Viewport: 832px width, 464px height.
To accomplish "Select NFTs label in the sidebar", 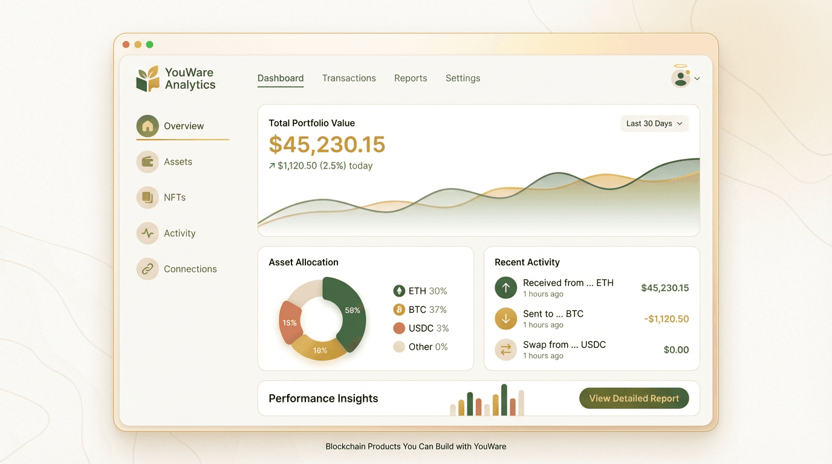I will 175,198.
